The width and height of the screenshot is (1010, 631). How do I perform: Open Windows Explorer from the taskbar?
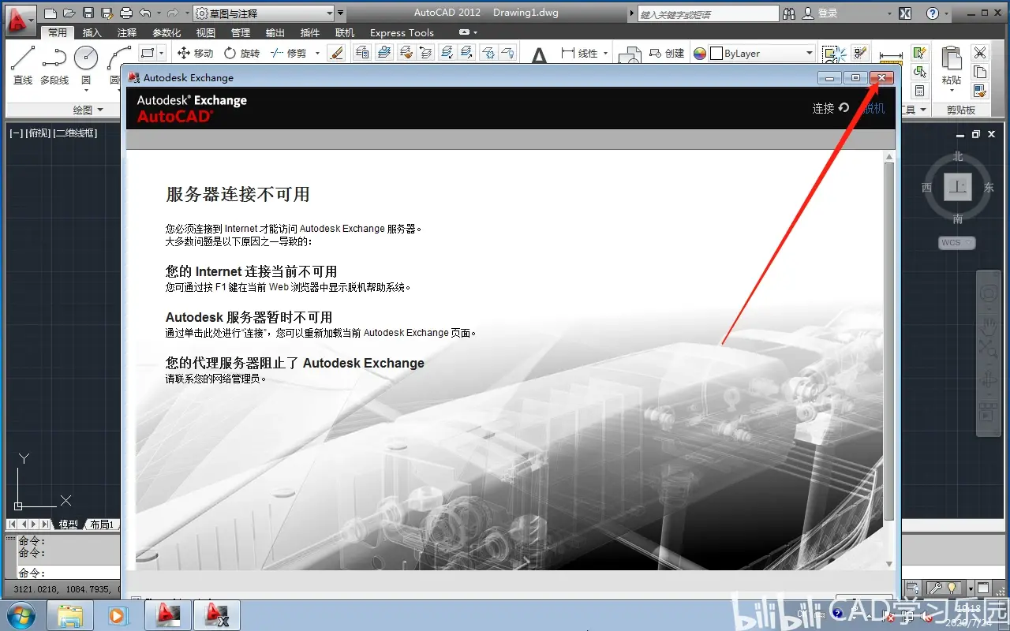pos(70,614)
